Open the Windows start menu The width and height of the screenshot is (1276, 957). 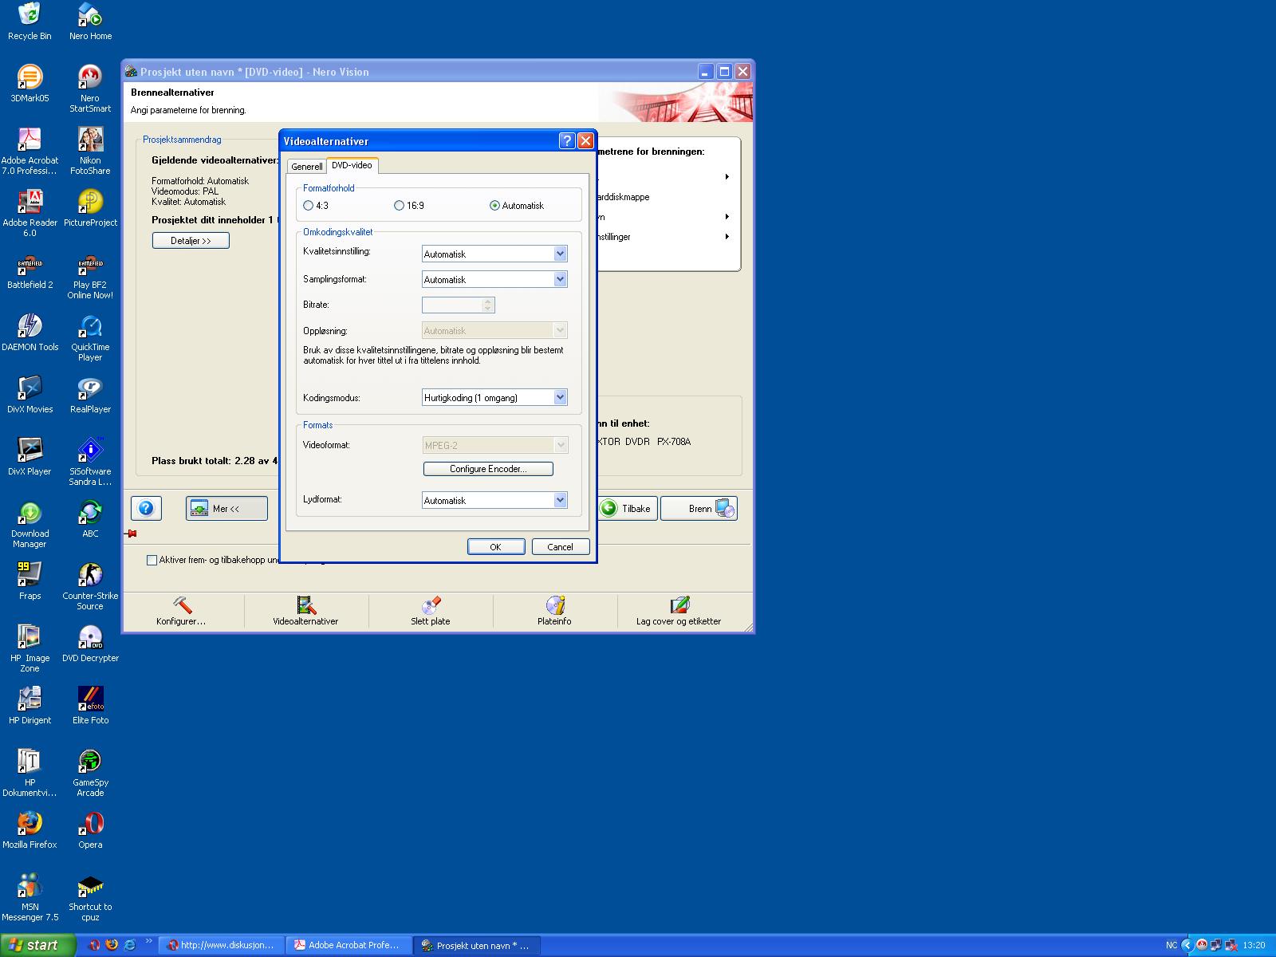click(x=37, y=945)
